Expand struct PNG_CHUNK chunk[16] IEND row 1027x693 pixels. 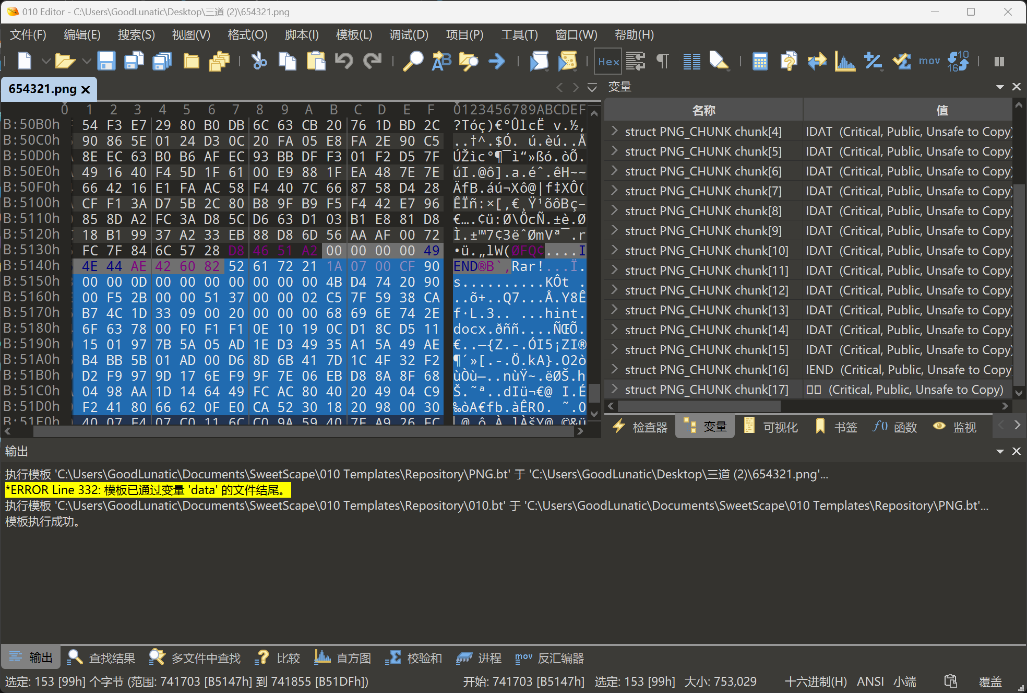pos(614,369)
